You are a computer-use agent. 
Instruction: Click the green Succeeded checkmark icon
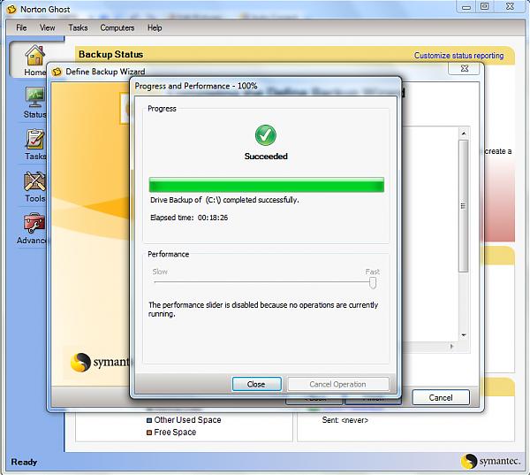coord(266,135)
